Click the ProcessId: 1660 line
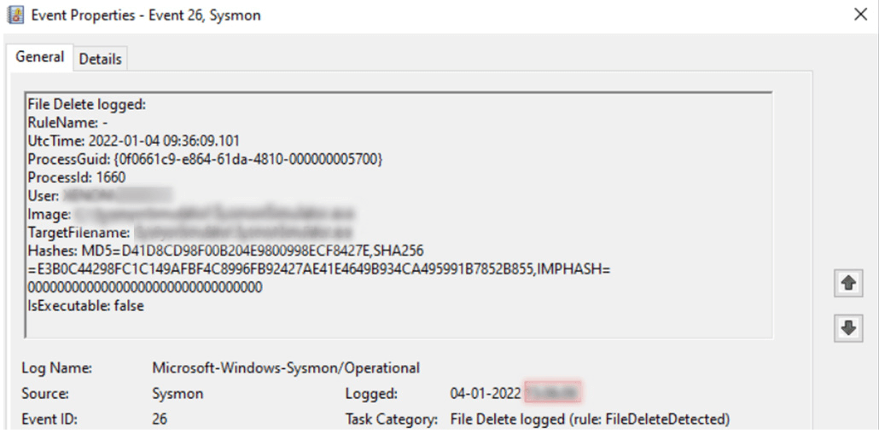Viewport: 879px width, 433px height. 77,177
